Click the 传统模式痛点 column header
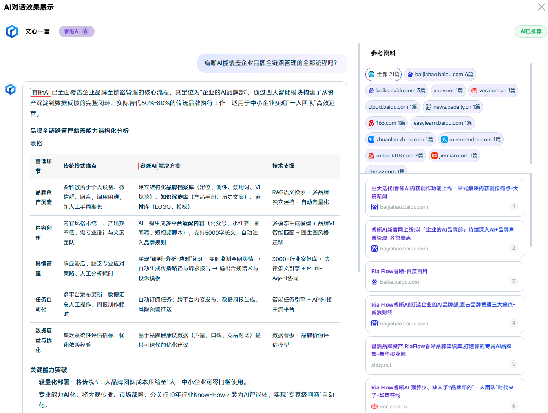The height and width of the screenshot is (413, 548). (80, 166)
